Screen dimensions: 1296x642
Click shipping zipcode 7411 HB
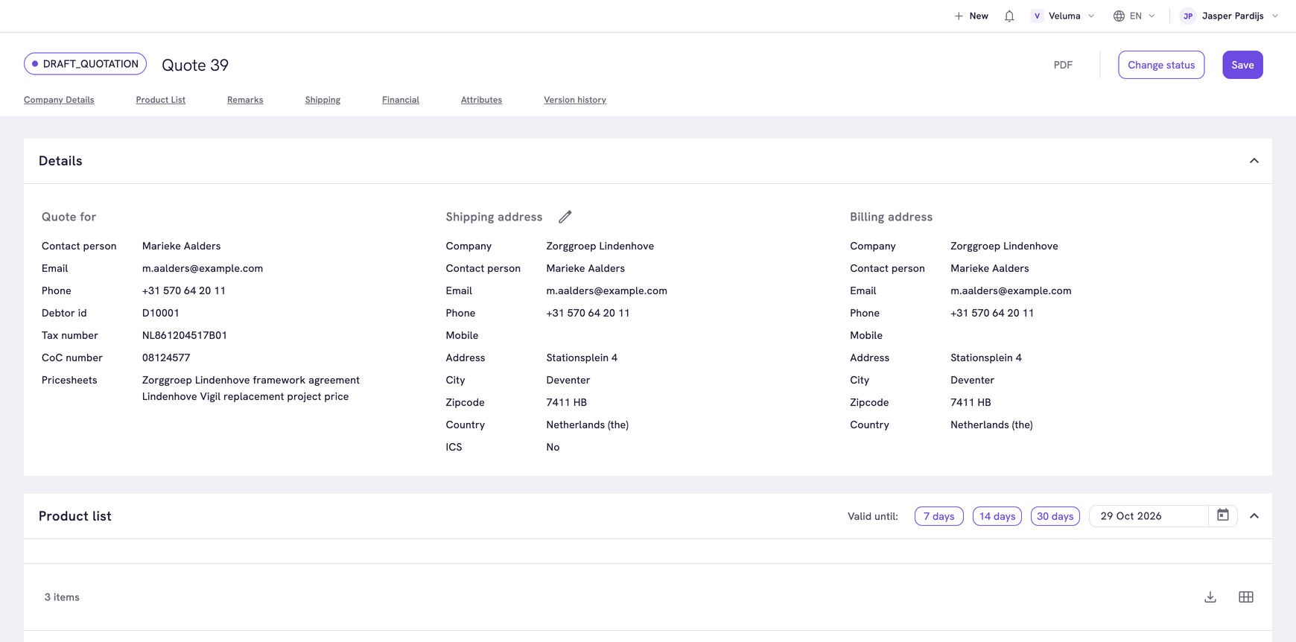(x=566, y=402)
